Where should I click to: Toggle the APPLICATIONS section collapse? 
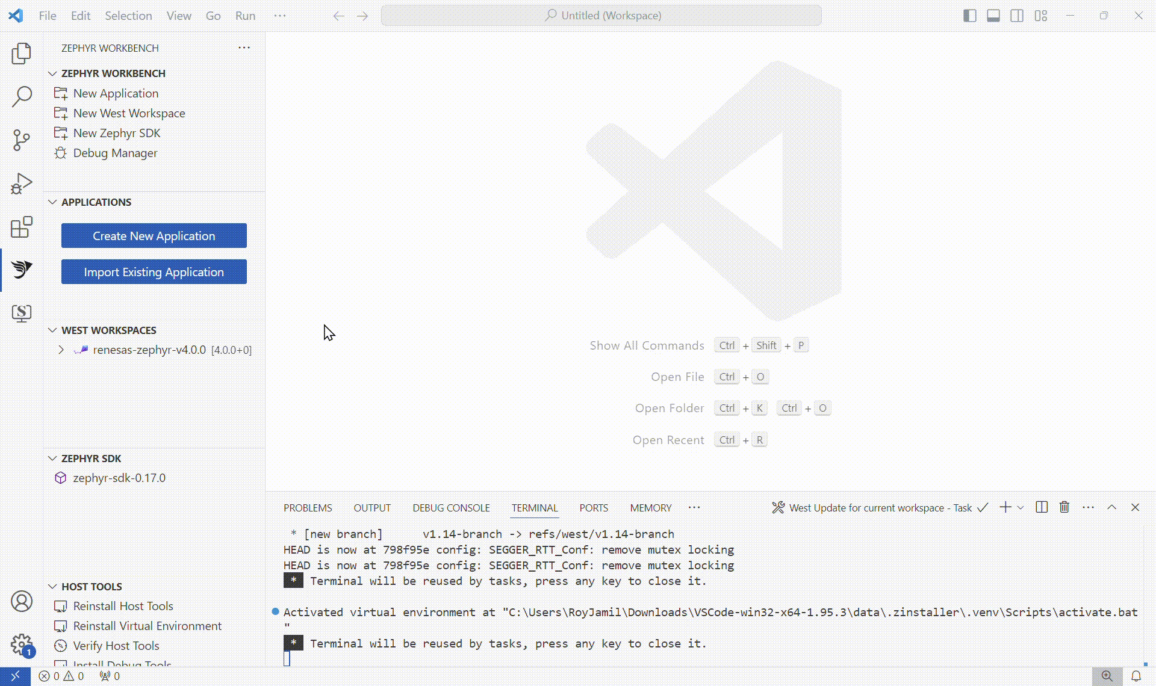click(52, 201)
